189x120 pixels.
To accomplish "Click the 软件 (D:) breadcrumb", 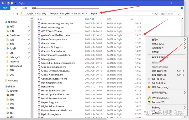I will (41, 14).
